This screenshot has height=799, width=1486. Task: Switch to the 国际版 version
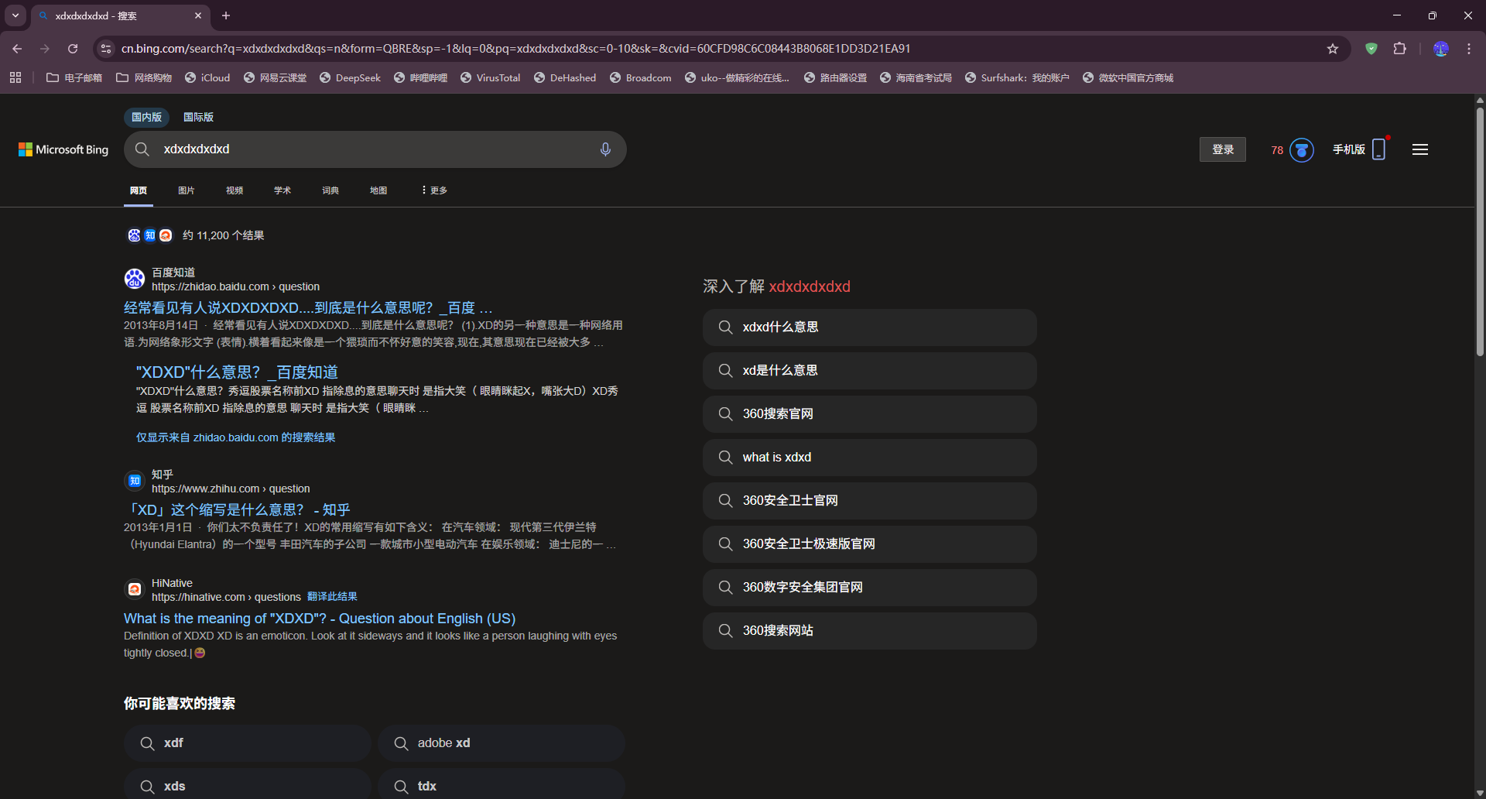[x=197, y=117]
